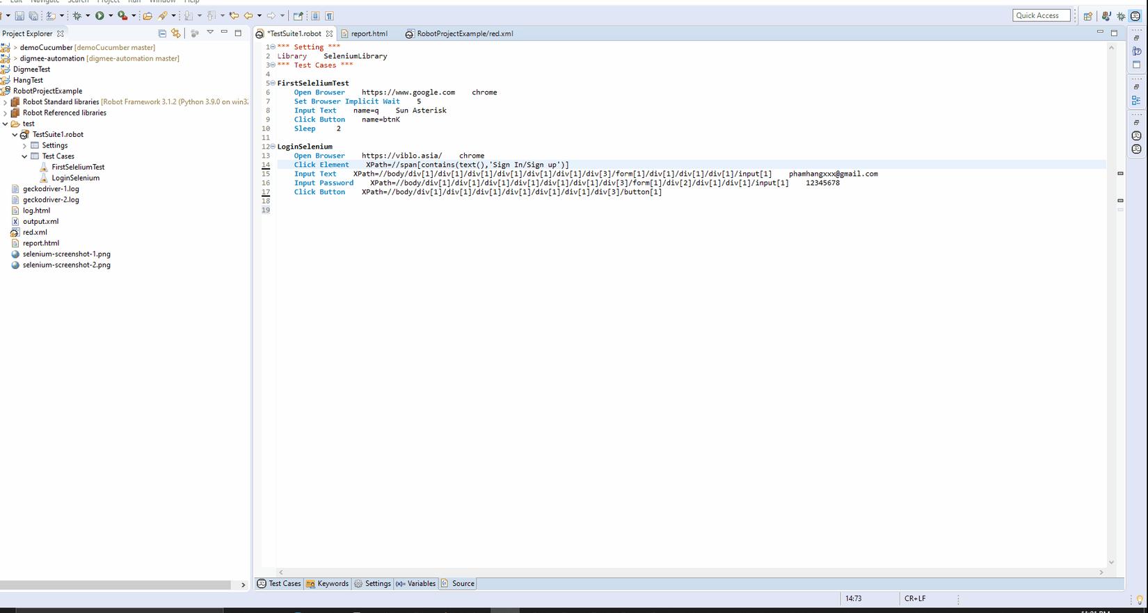The width and height of the screenshot is (1148, 613).
Task: Select LoginSelenium test case in the tree
Action: 75,178
